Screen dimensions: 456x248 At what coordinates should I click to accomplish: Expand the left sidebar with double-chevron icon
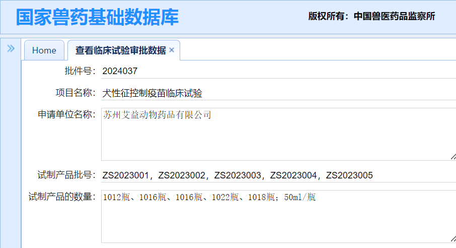(11, 48)
